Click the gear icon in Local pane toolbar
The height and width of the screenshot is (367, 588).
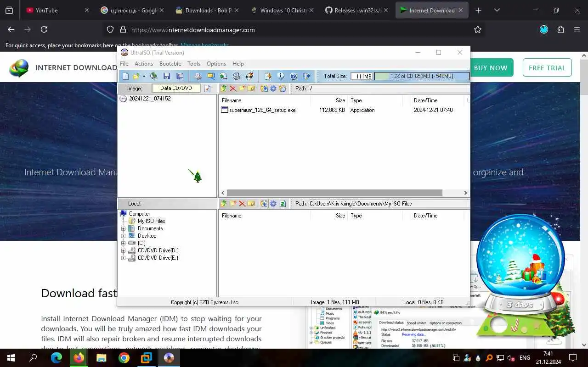point(273,204)
